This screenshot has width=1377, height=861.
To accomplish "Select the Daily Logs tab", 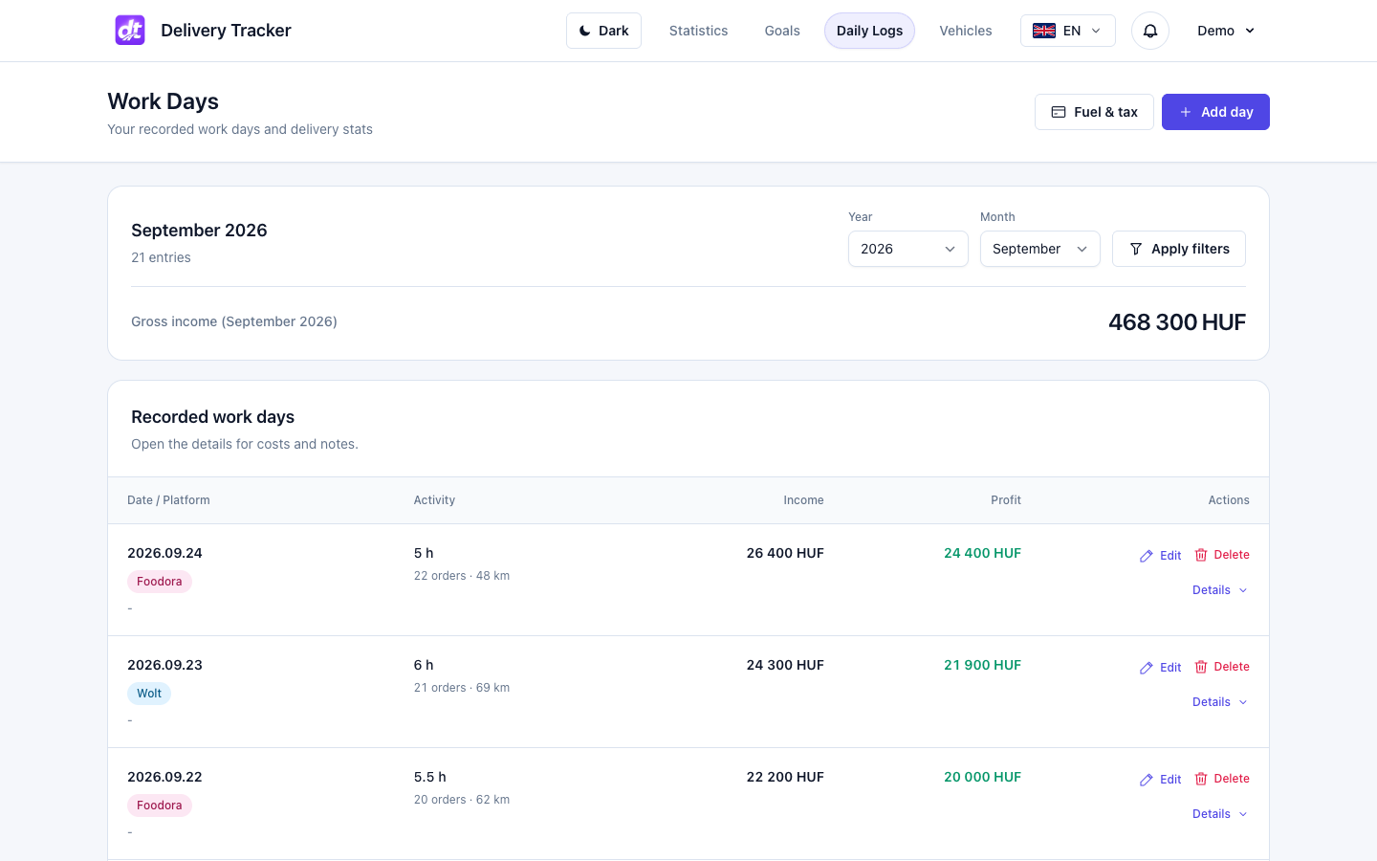I will coord(869,31).
